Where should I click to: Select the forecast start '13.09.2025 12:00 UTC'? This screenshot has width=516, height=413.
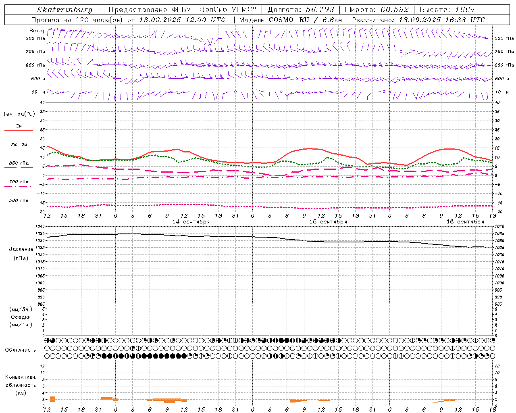pyautogui.click(x=182, y=20)
